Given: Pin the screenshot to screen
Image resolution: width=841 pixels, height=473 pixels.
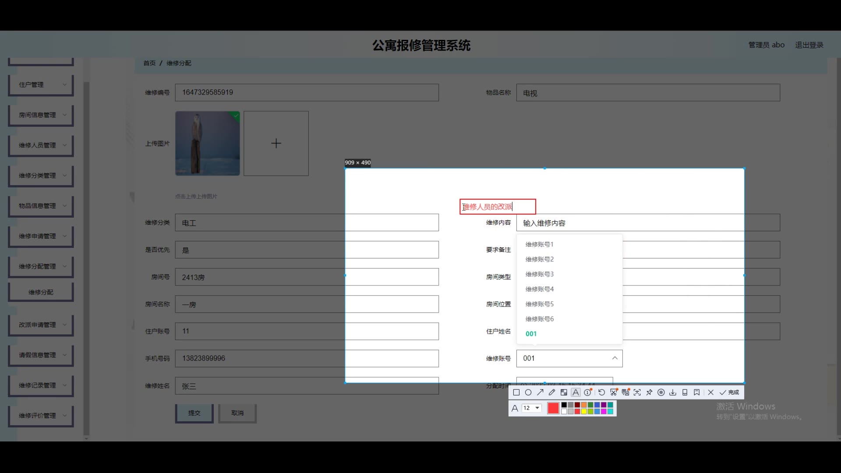Looking at the screenshot, I should (649, 392).
